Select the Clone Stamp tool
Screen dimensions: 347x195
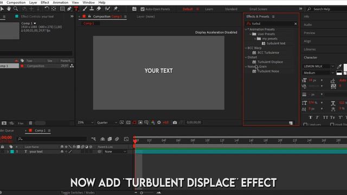[92, 9]
